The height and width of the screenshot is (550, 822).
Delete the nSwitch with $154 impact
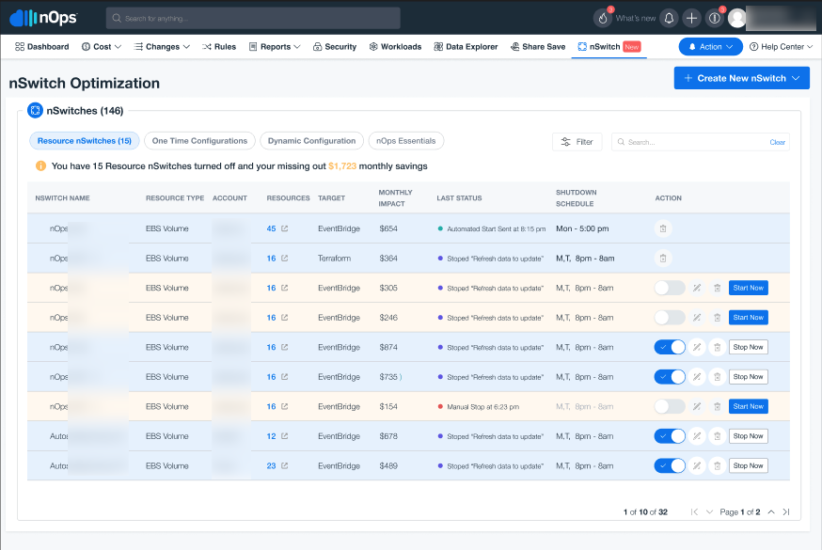click(x=718, y=406)
